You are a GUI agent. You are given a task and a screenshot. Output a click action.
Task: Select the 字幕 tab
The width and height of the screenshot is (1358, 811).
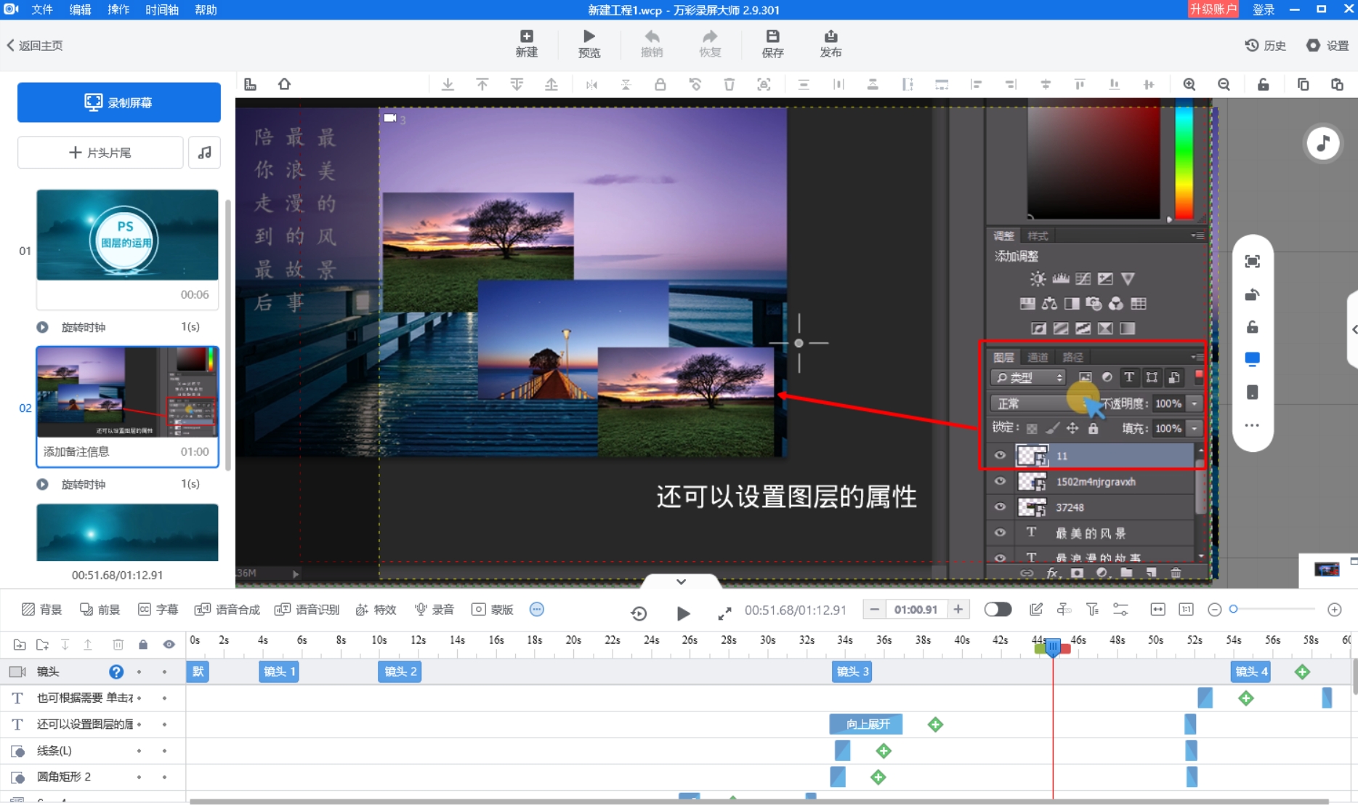(x=158, y=610)
